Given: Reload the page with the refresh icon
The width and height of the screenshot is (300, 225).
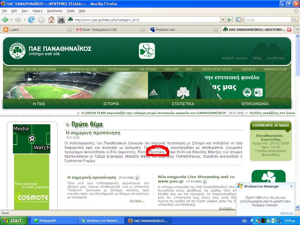Looking at the screenshot, I should [x=31, y=20].
